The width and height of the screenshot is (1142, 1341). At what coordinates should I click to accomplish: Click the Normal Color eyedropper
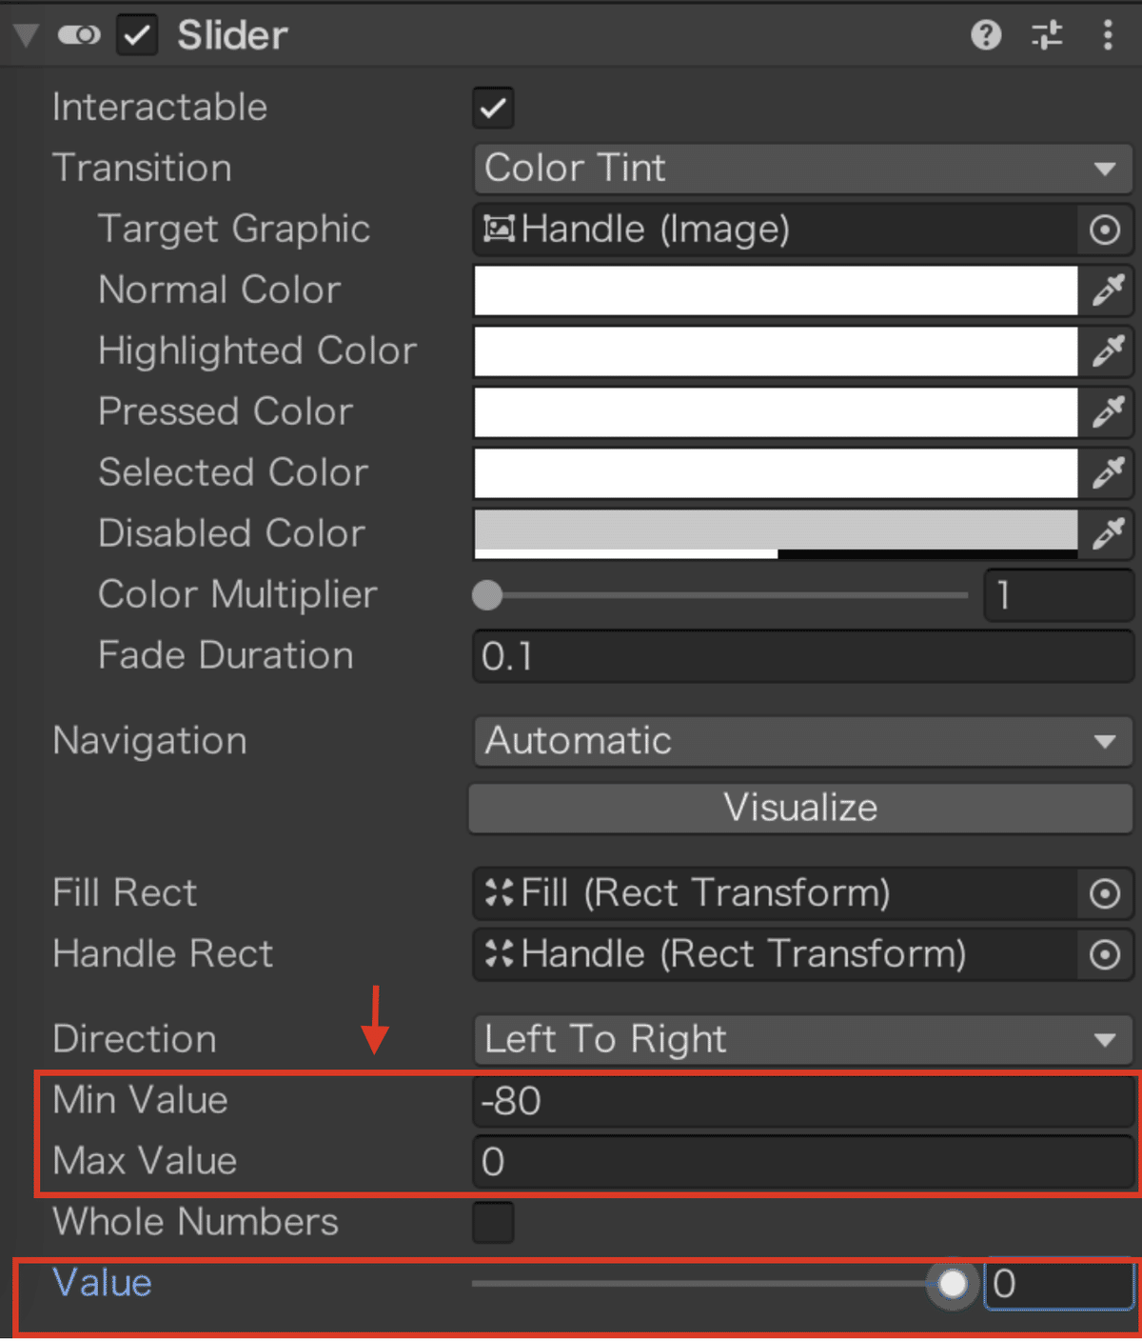click(x=1109, y=290)
